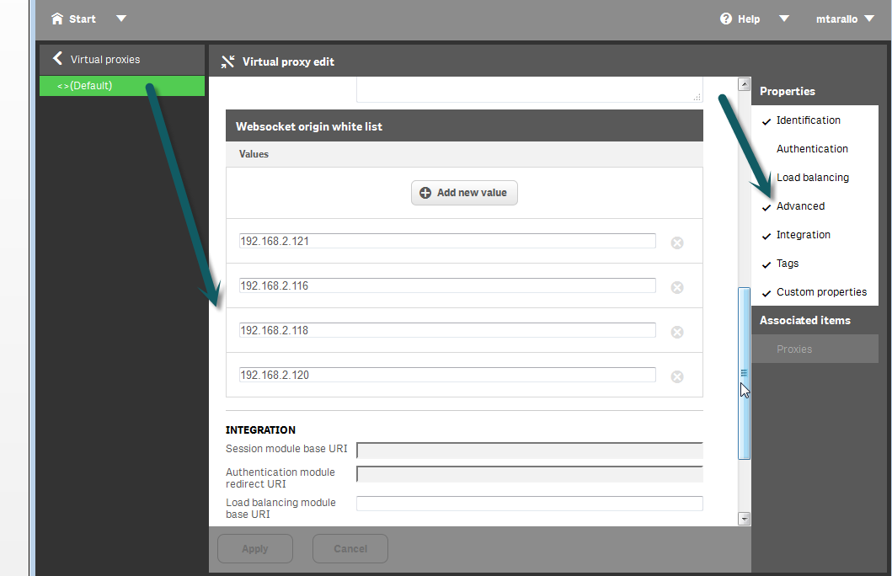Expand the Help dropdown arrow
This screenshot has height=576, width=892.
[x=784, y=19]
